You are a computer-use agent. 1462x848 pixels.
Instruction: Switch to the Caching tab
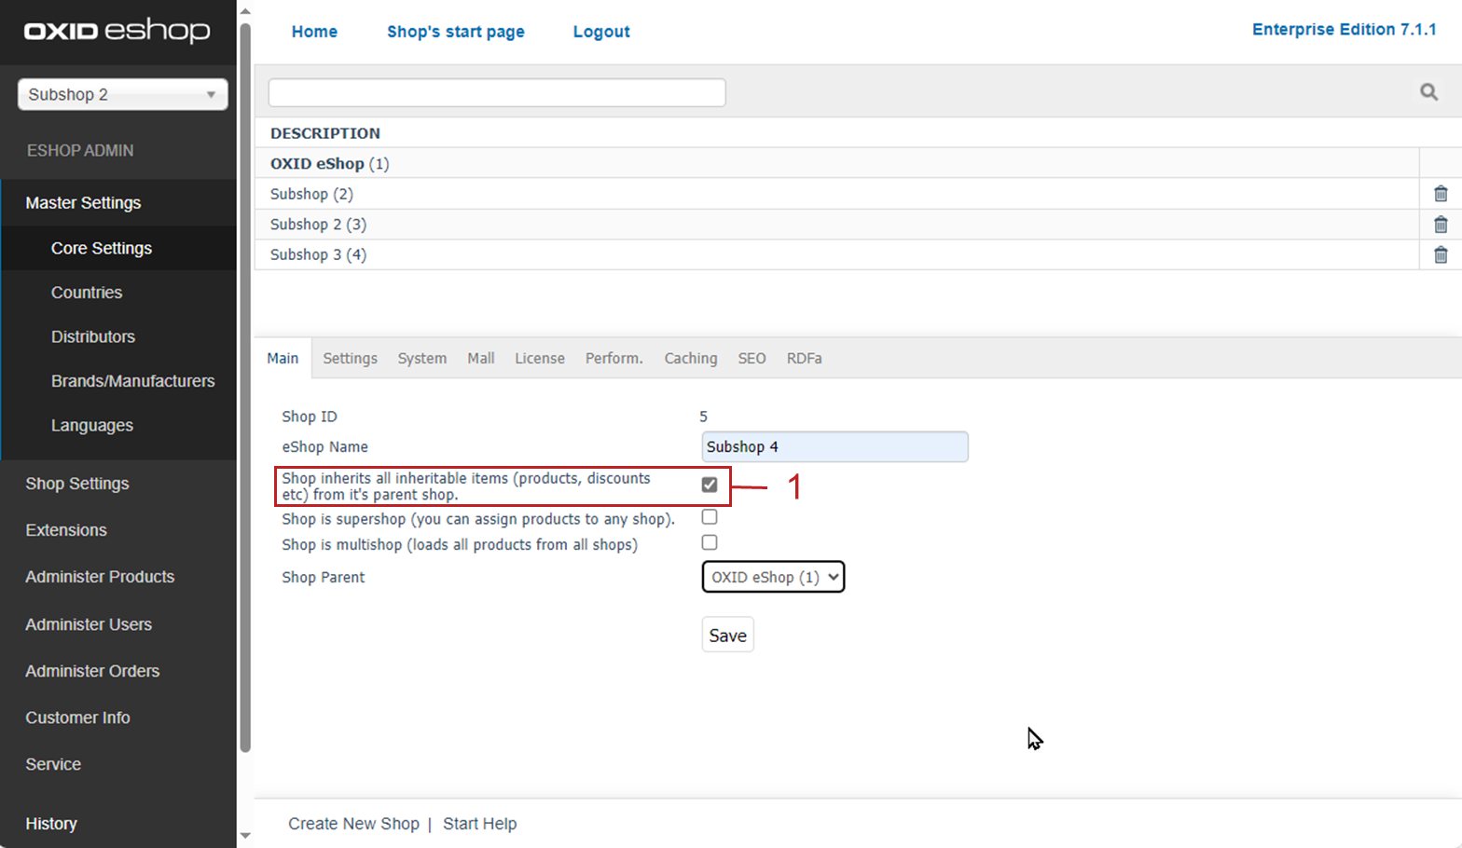pos(691,358)
